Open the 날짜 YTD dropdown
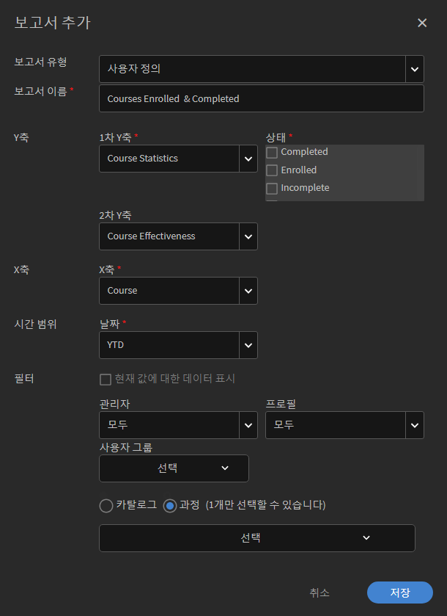The height and width of the screenshot is (616, 447). pos(248,345)
